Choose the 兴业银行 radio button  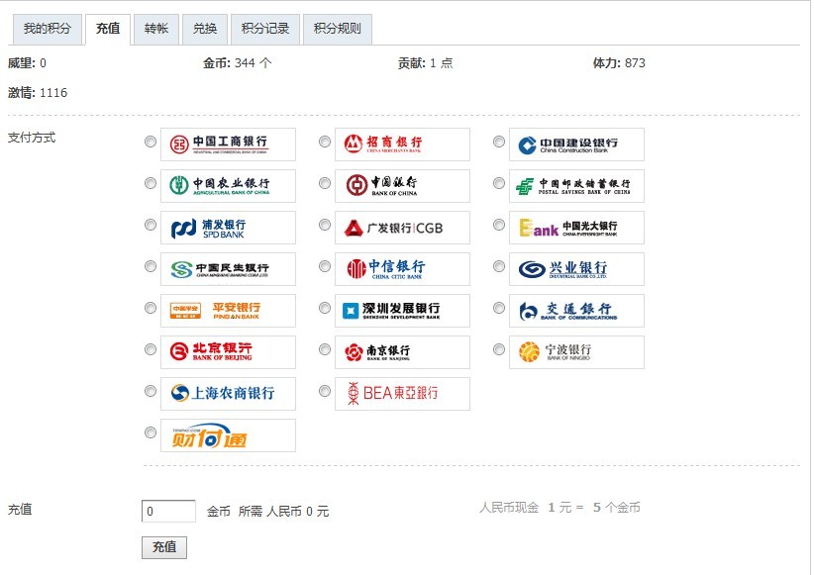click(x=499, y=266)
